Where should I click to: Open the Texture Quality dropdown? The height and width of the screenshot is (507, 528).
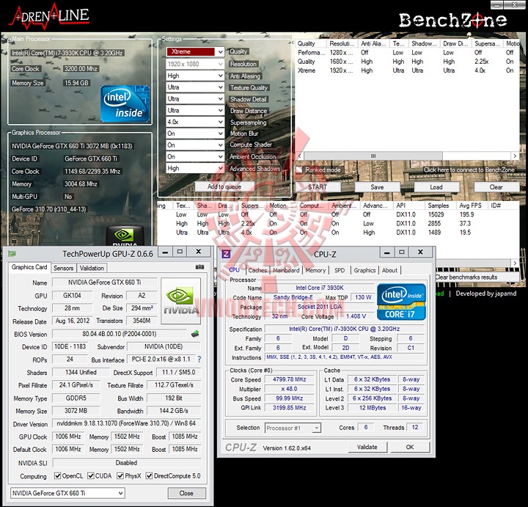tap(195, 87)
